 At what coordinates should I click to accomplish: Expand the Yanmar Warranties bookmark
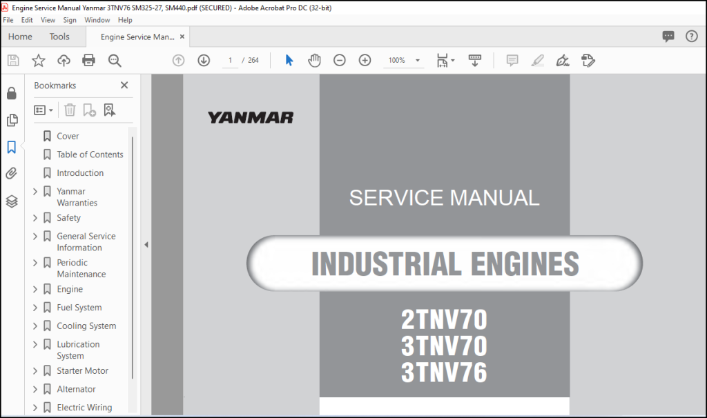click(35, 192)
